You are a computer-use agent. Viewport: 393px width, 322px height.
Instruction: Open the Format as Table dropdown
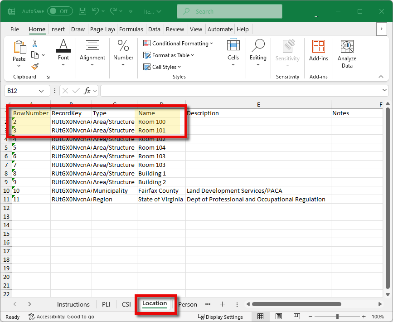click(x=169, y=55)
